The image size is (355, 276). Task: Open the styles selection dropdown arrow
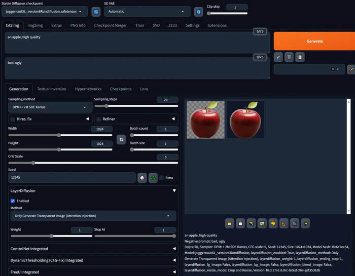pos(338,69)
